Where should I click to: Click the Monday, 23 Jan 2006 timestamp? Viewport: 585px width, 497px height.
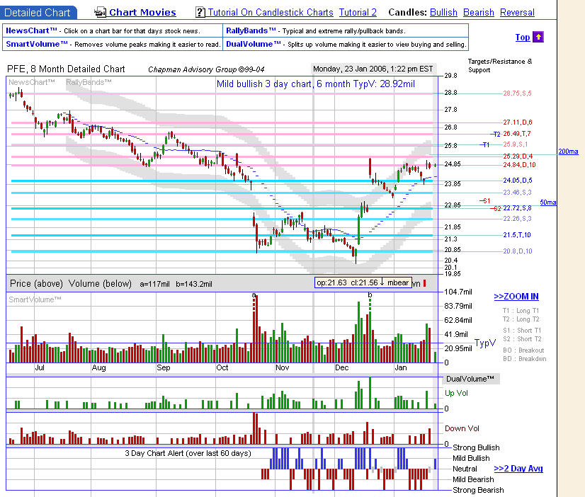373,69
